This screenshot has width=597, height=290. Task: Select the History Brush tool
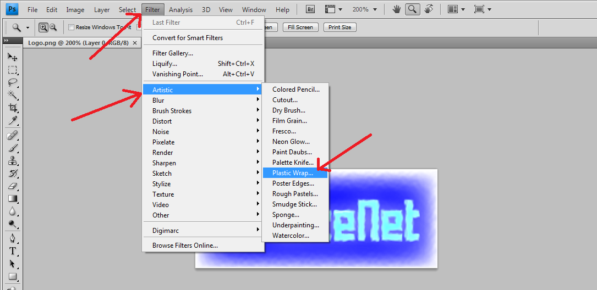13,174
